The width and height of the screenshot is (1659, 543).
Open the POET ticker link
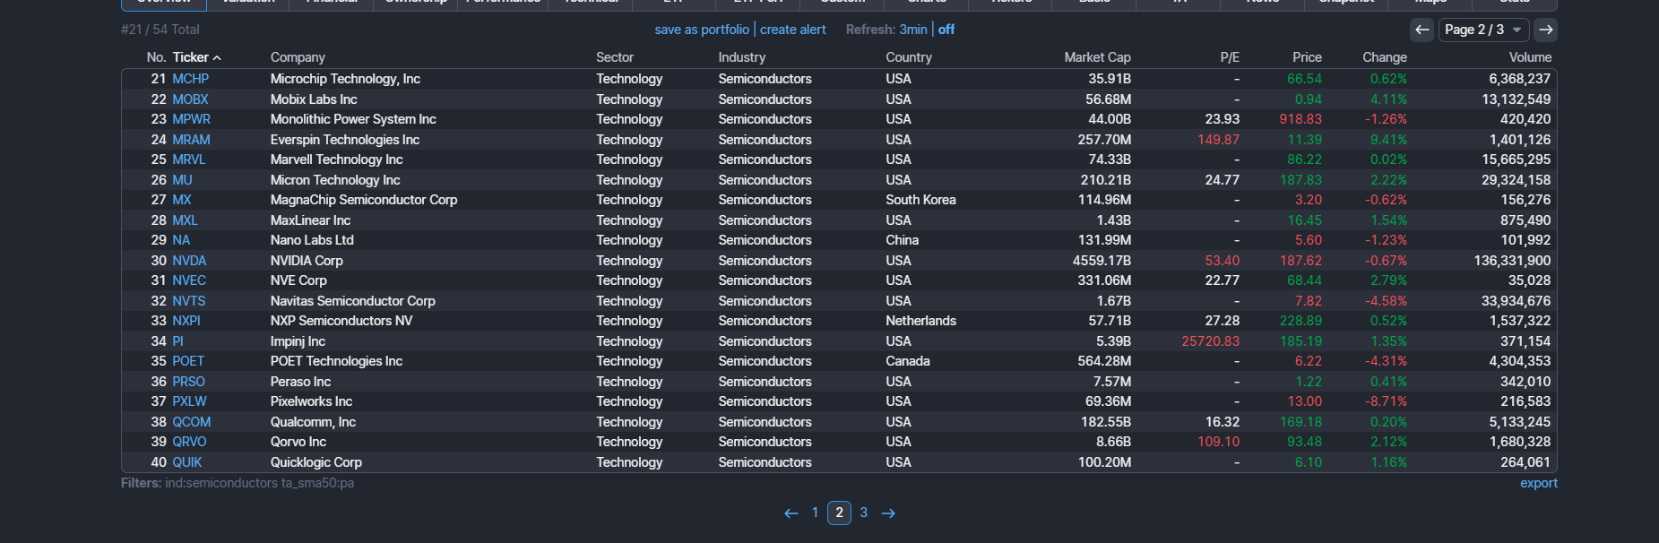pos(188,361)
